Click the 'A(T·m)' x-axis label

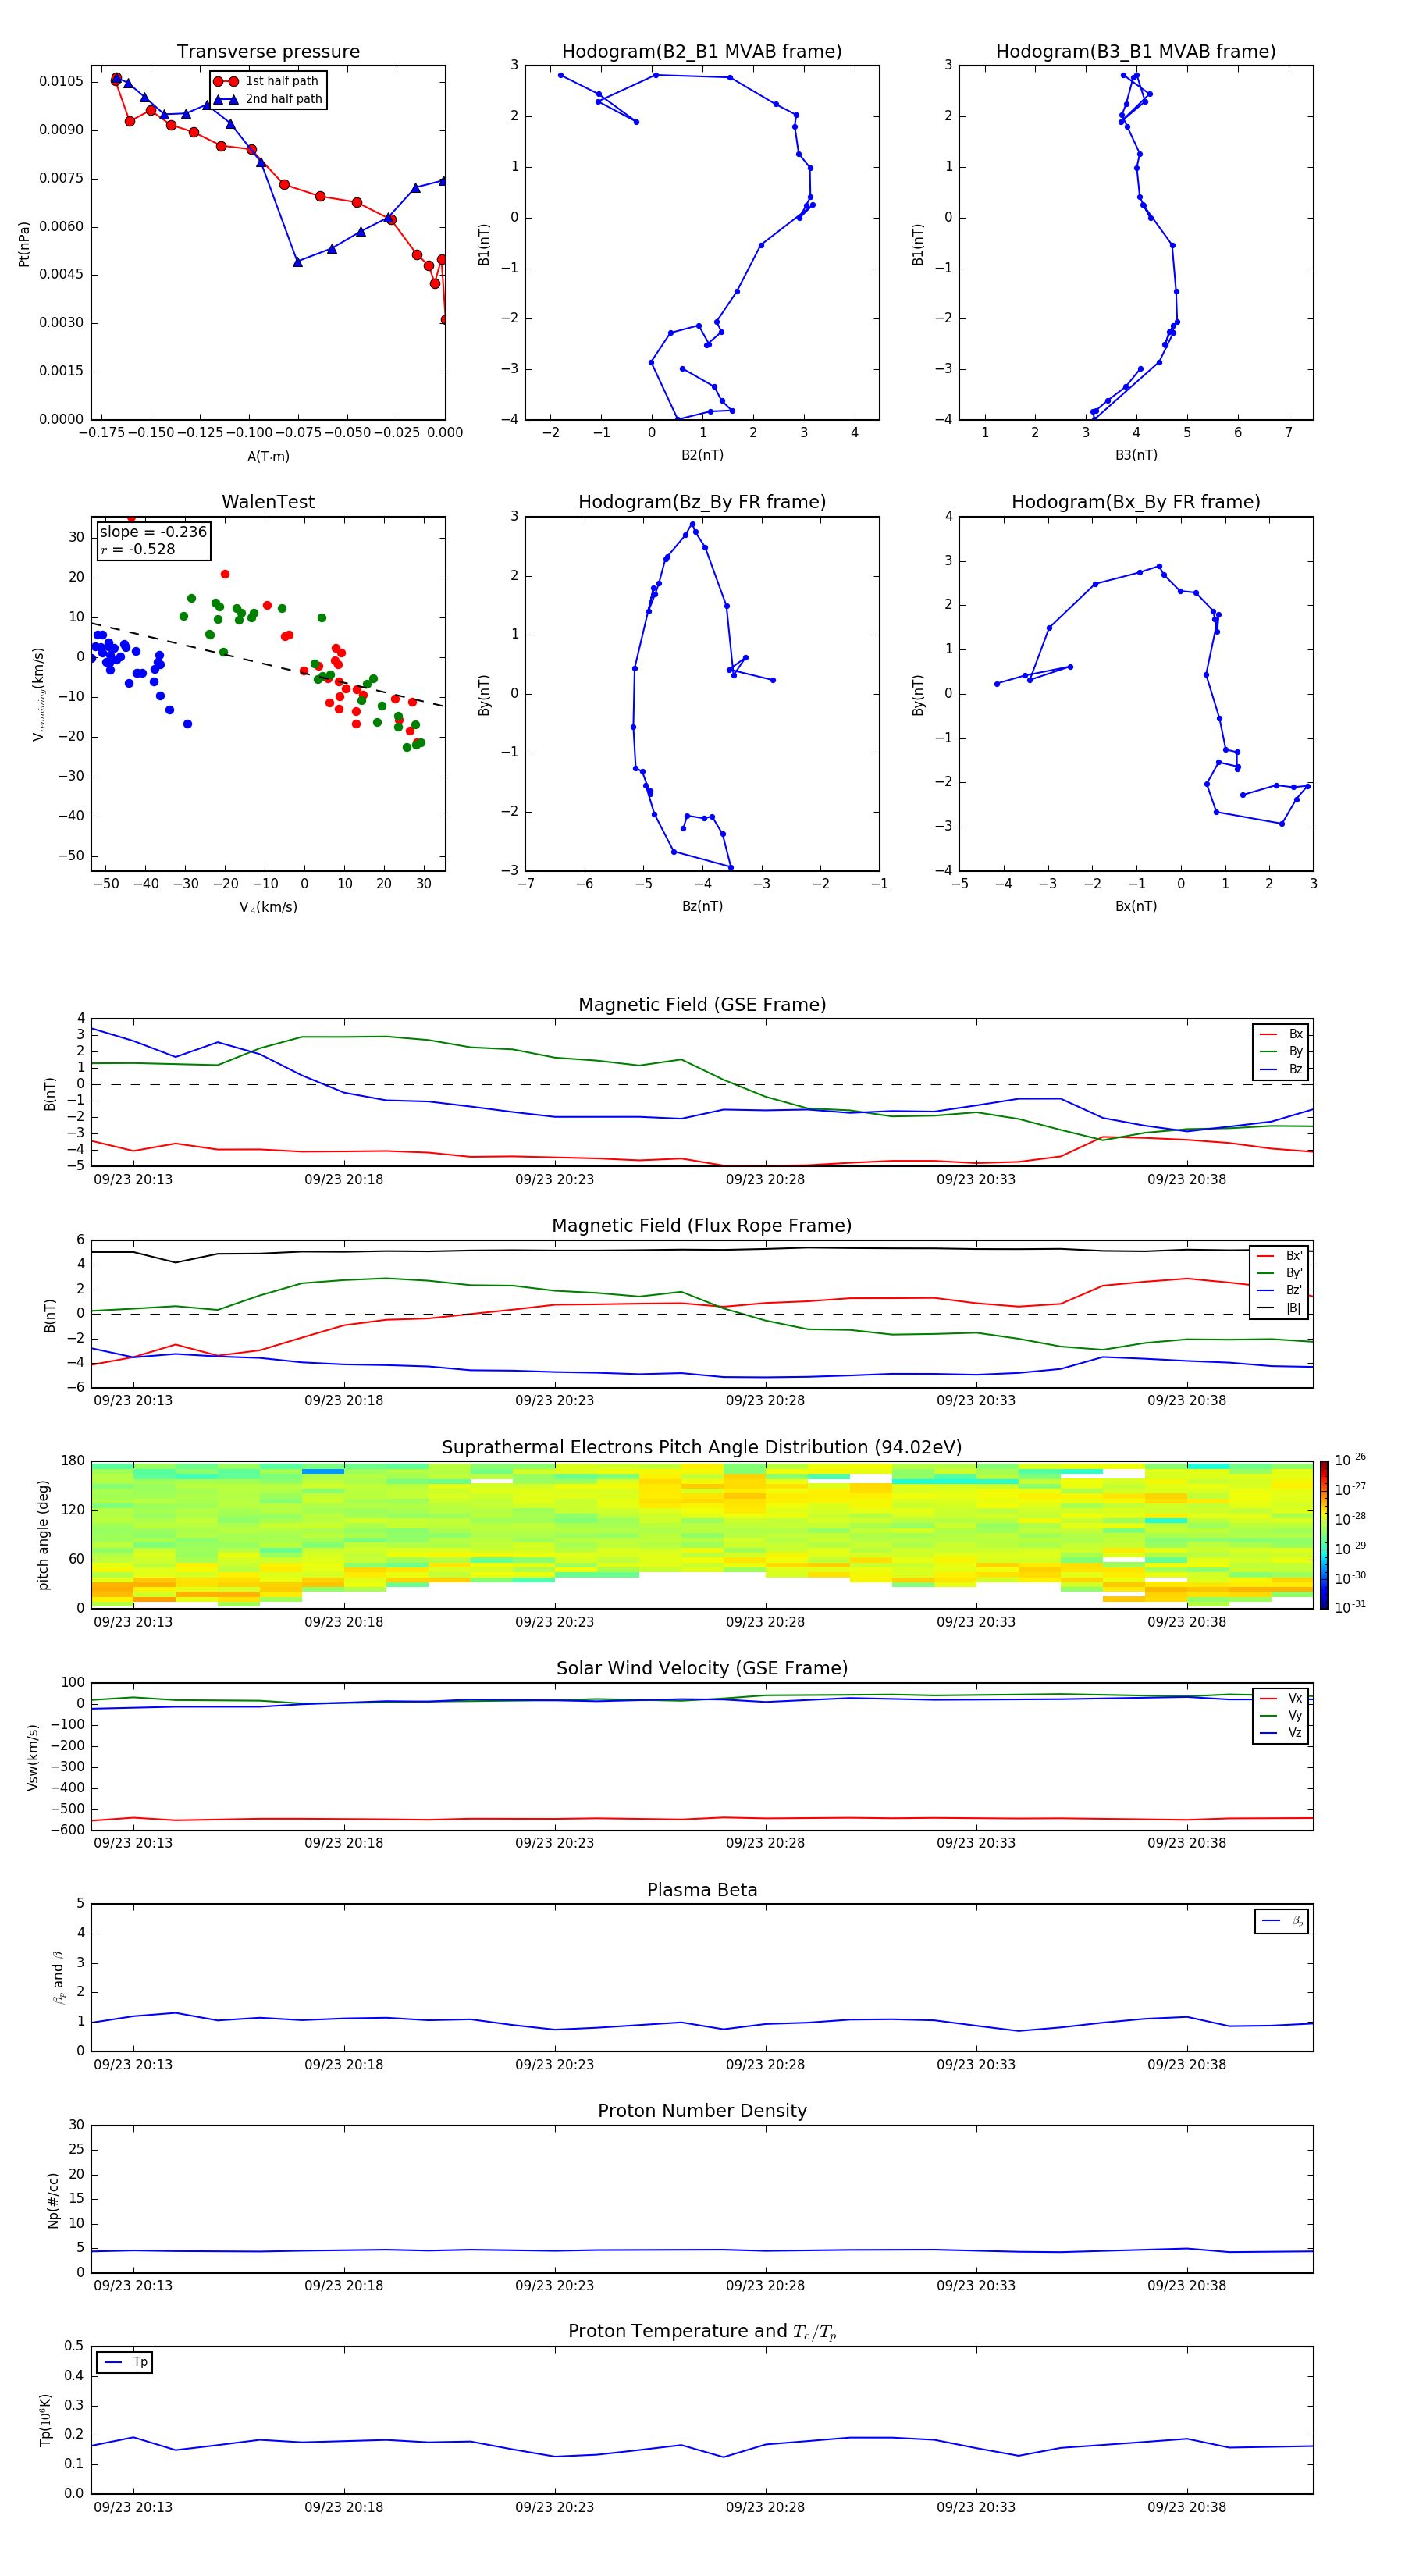268,456
